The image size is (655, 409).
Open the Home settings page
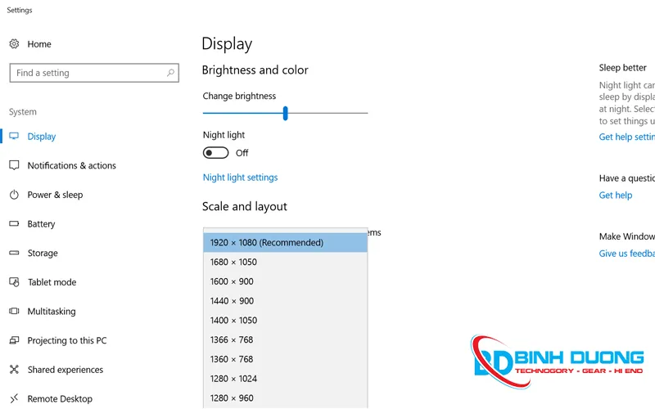pyautogui.click(x=39, y=44)
